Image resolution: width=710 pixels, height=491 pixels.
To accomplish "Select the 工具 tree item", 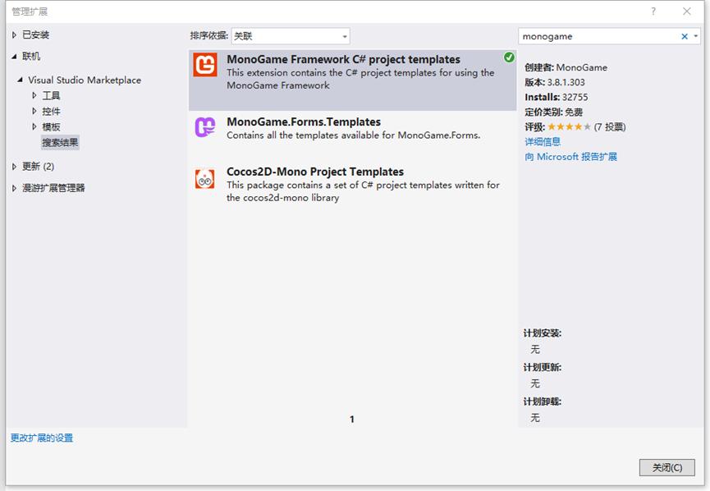I will coord(51,95).
